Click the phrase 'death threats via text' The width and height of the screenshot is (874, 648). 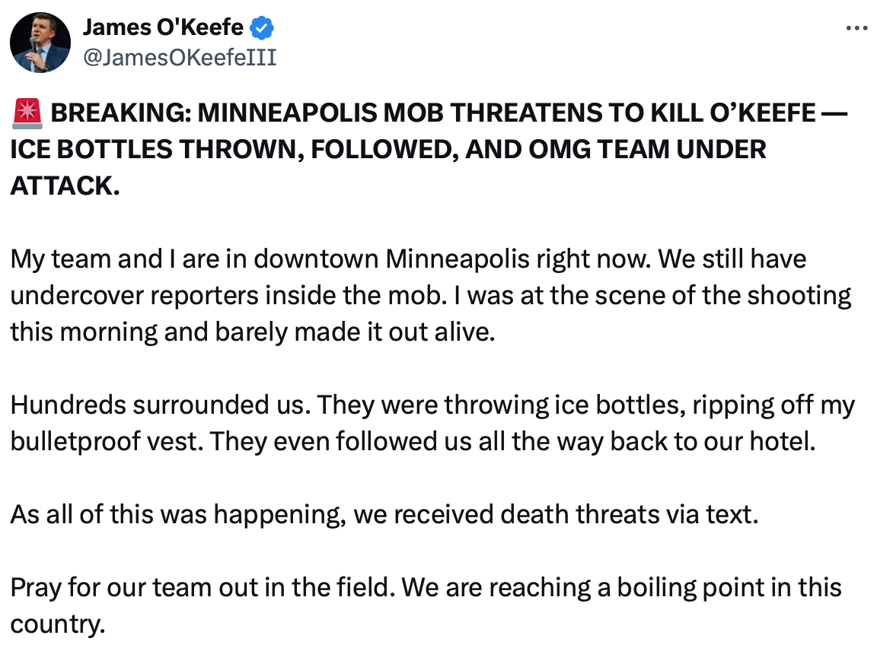629,515
